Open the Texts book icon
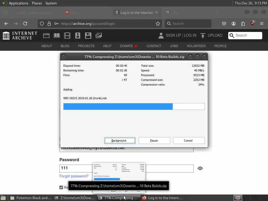 tap(57, 36)
